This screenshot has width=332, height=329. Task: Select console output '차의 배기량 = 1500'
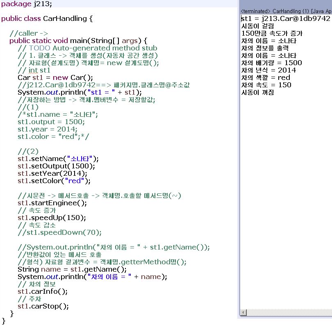point(272,63)
